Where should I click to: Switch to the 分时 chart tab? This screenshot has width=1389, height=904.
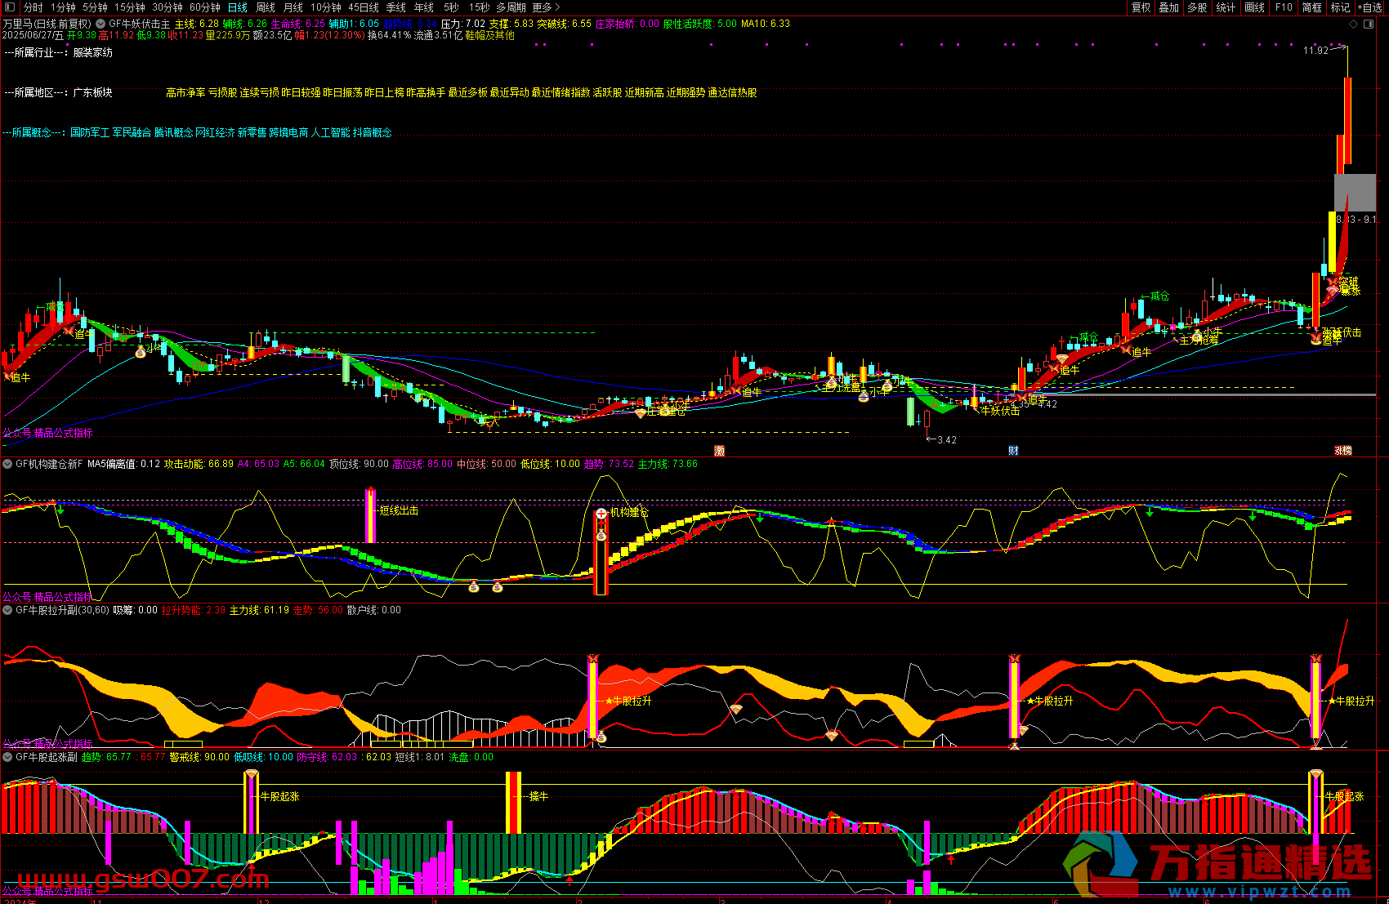tap(33, 7)
